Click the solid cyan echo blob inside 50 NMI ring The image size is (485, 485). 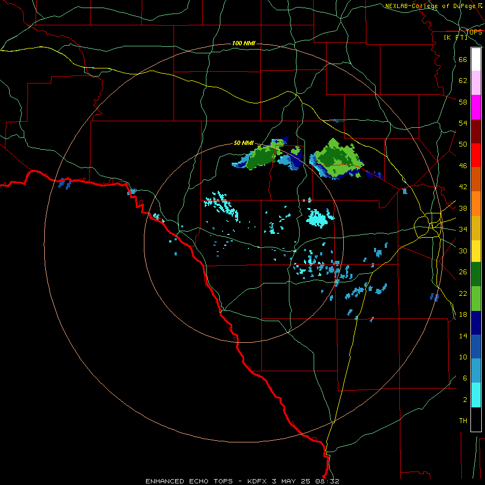coord(317,218)
